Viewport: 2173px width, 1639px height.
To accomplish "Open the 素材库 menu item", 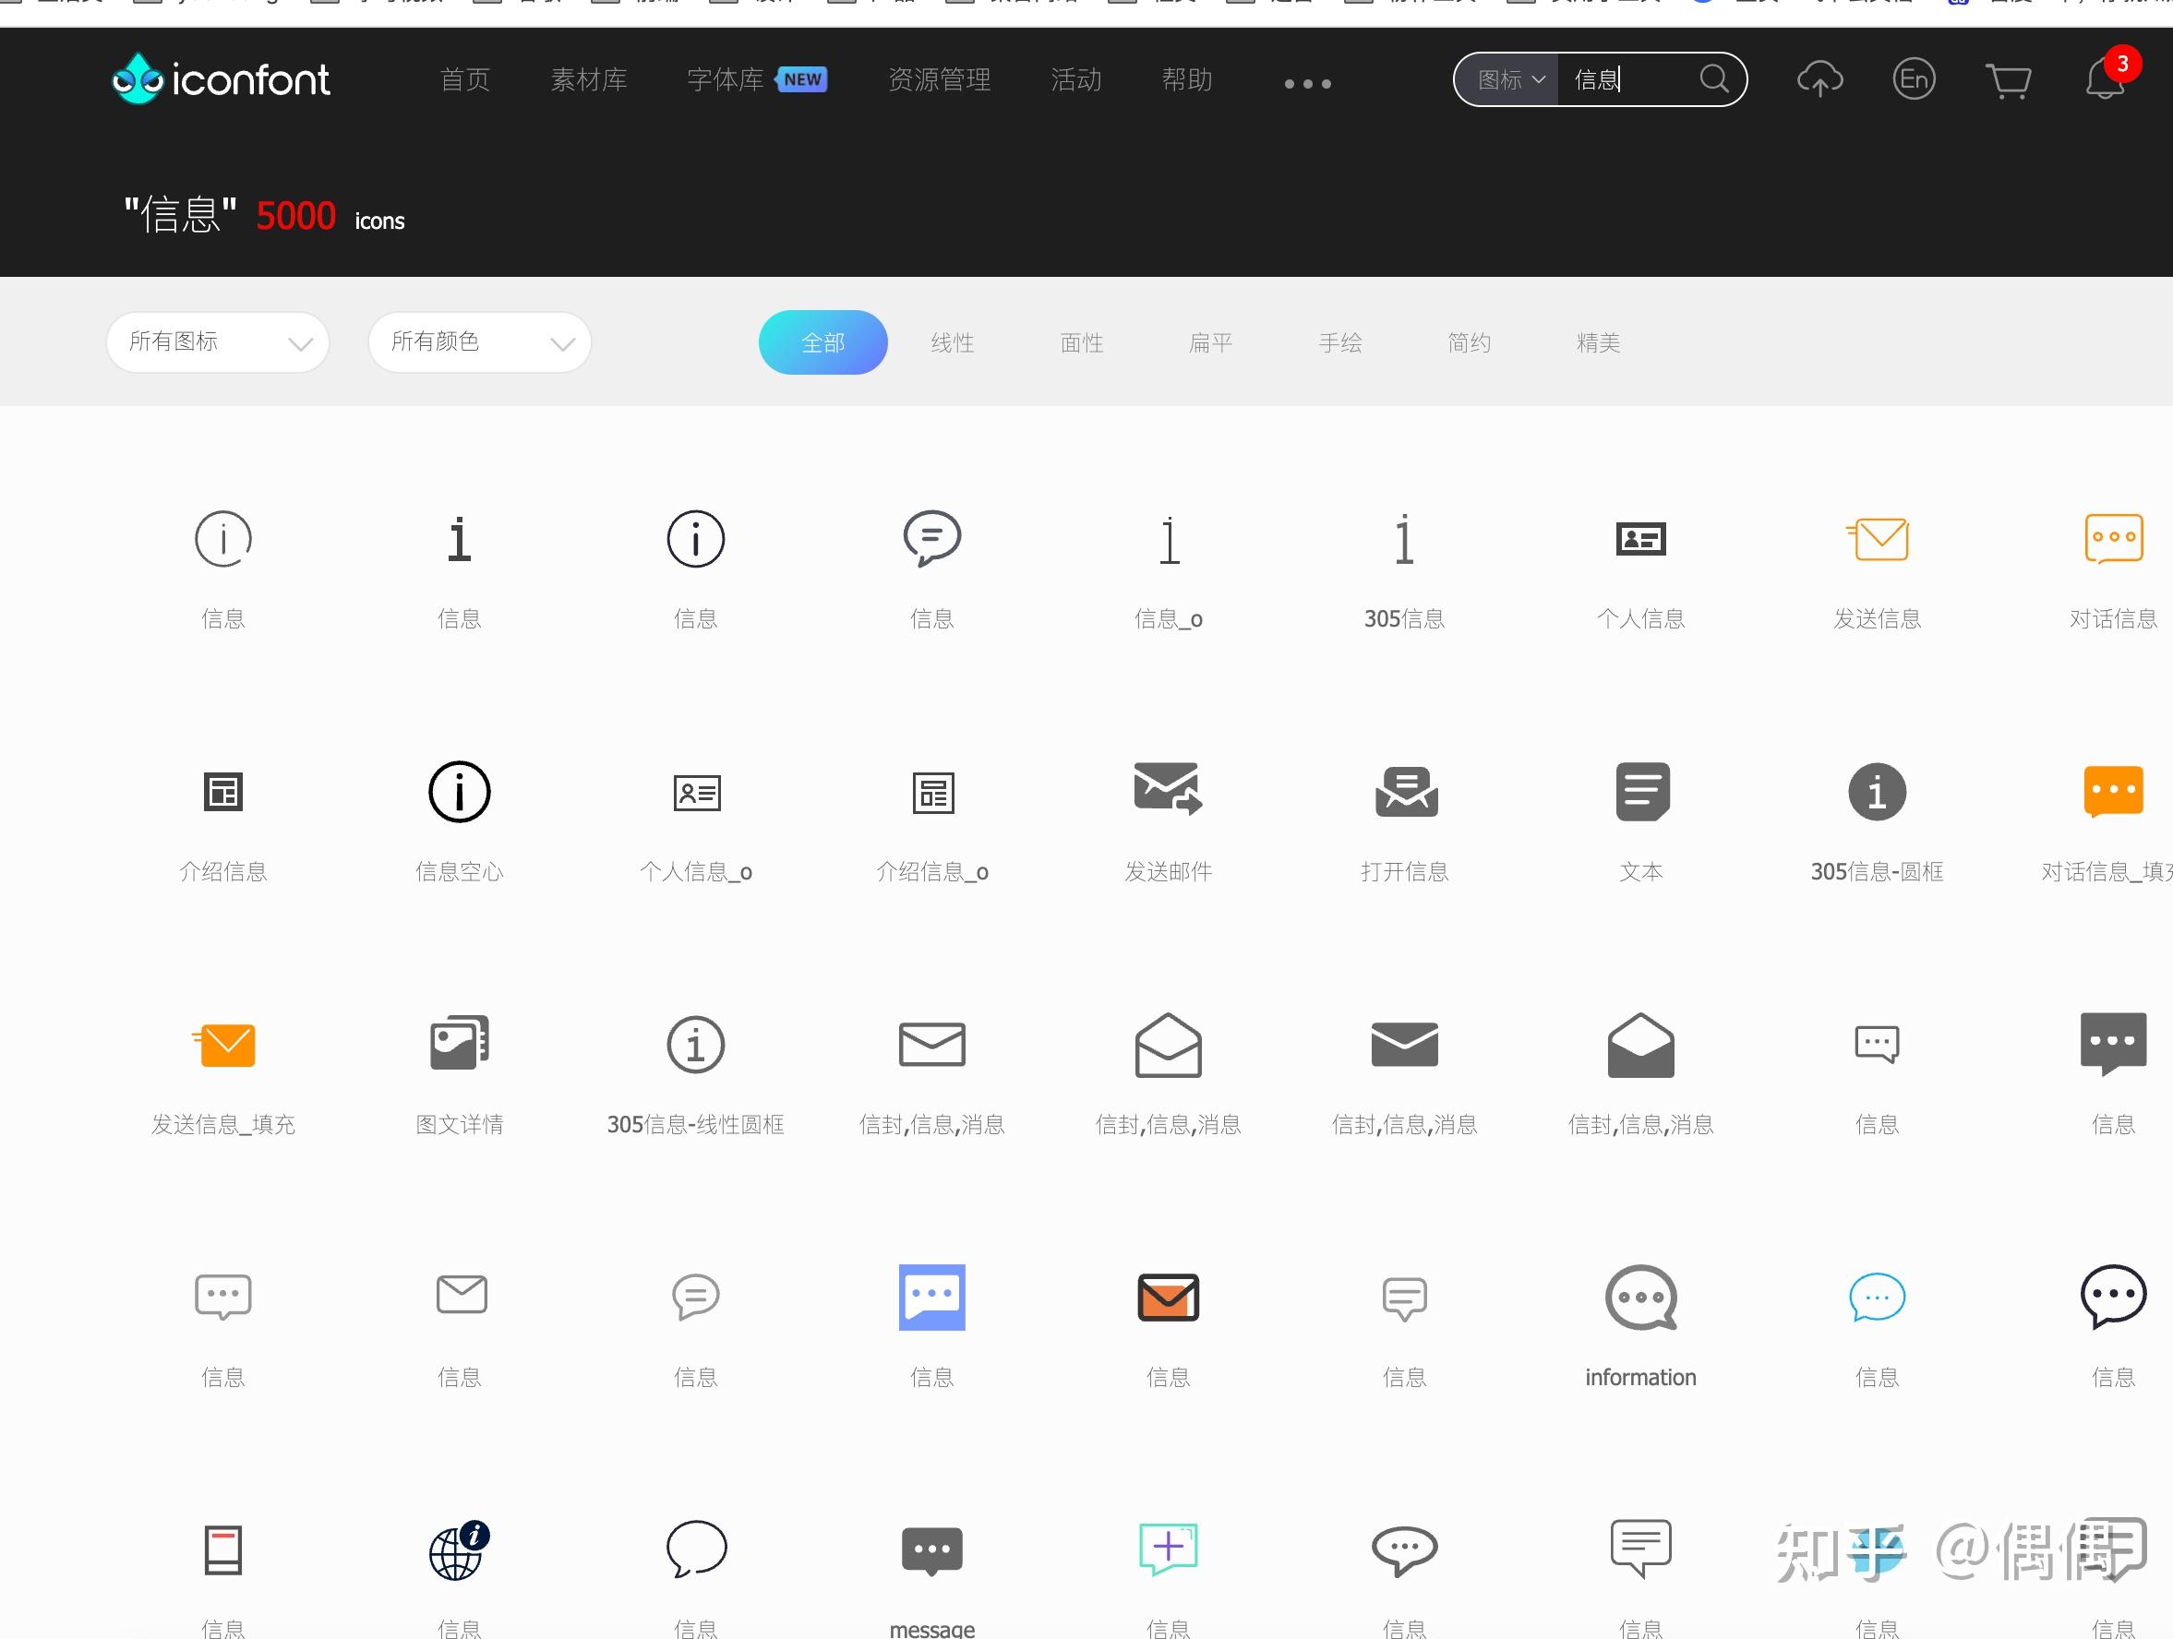I will point(588,79).
